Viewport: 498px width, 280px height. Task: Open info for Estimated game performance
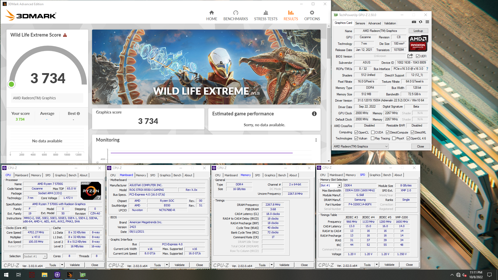pos(314,114)
